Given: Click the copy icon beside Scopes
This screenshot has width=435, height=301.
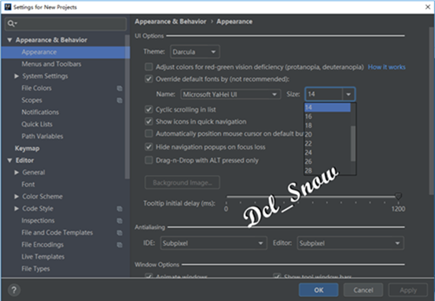Looking at the screenshot, I should tap(120, 101).
